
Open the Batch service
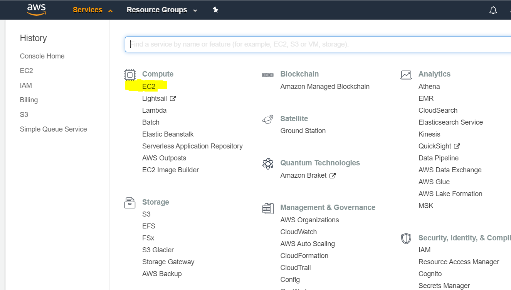click(151, 122)
